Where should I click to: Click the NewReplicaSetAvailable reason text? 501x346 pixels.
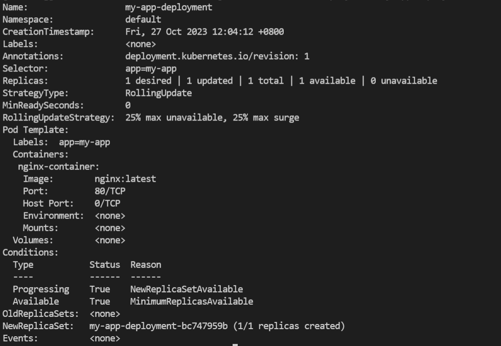[x=187, y=289]
